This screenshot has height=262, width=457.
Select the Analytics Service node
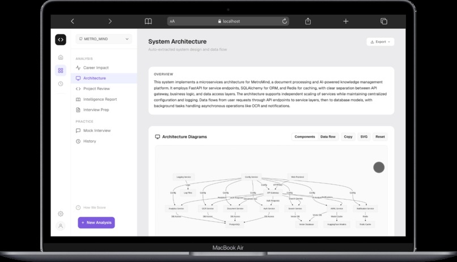(x=176, y=208)
